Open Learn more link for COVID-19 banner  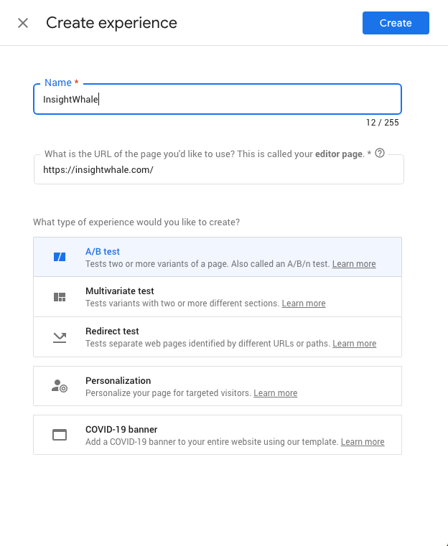tap(363, 442)
